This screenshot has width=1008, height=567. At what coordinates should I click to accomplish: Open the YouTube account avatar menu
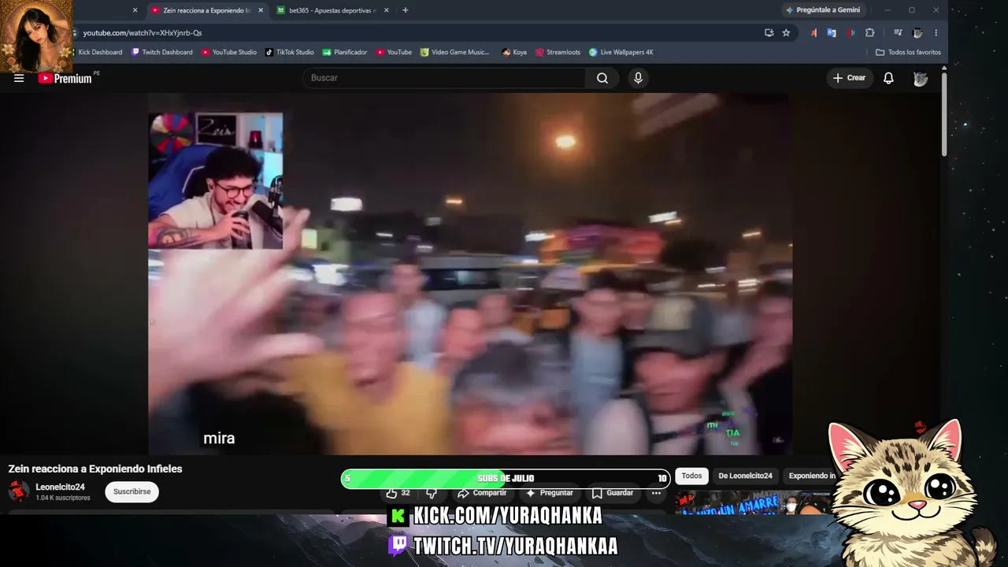point(920,78)
